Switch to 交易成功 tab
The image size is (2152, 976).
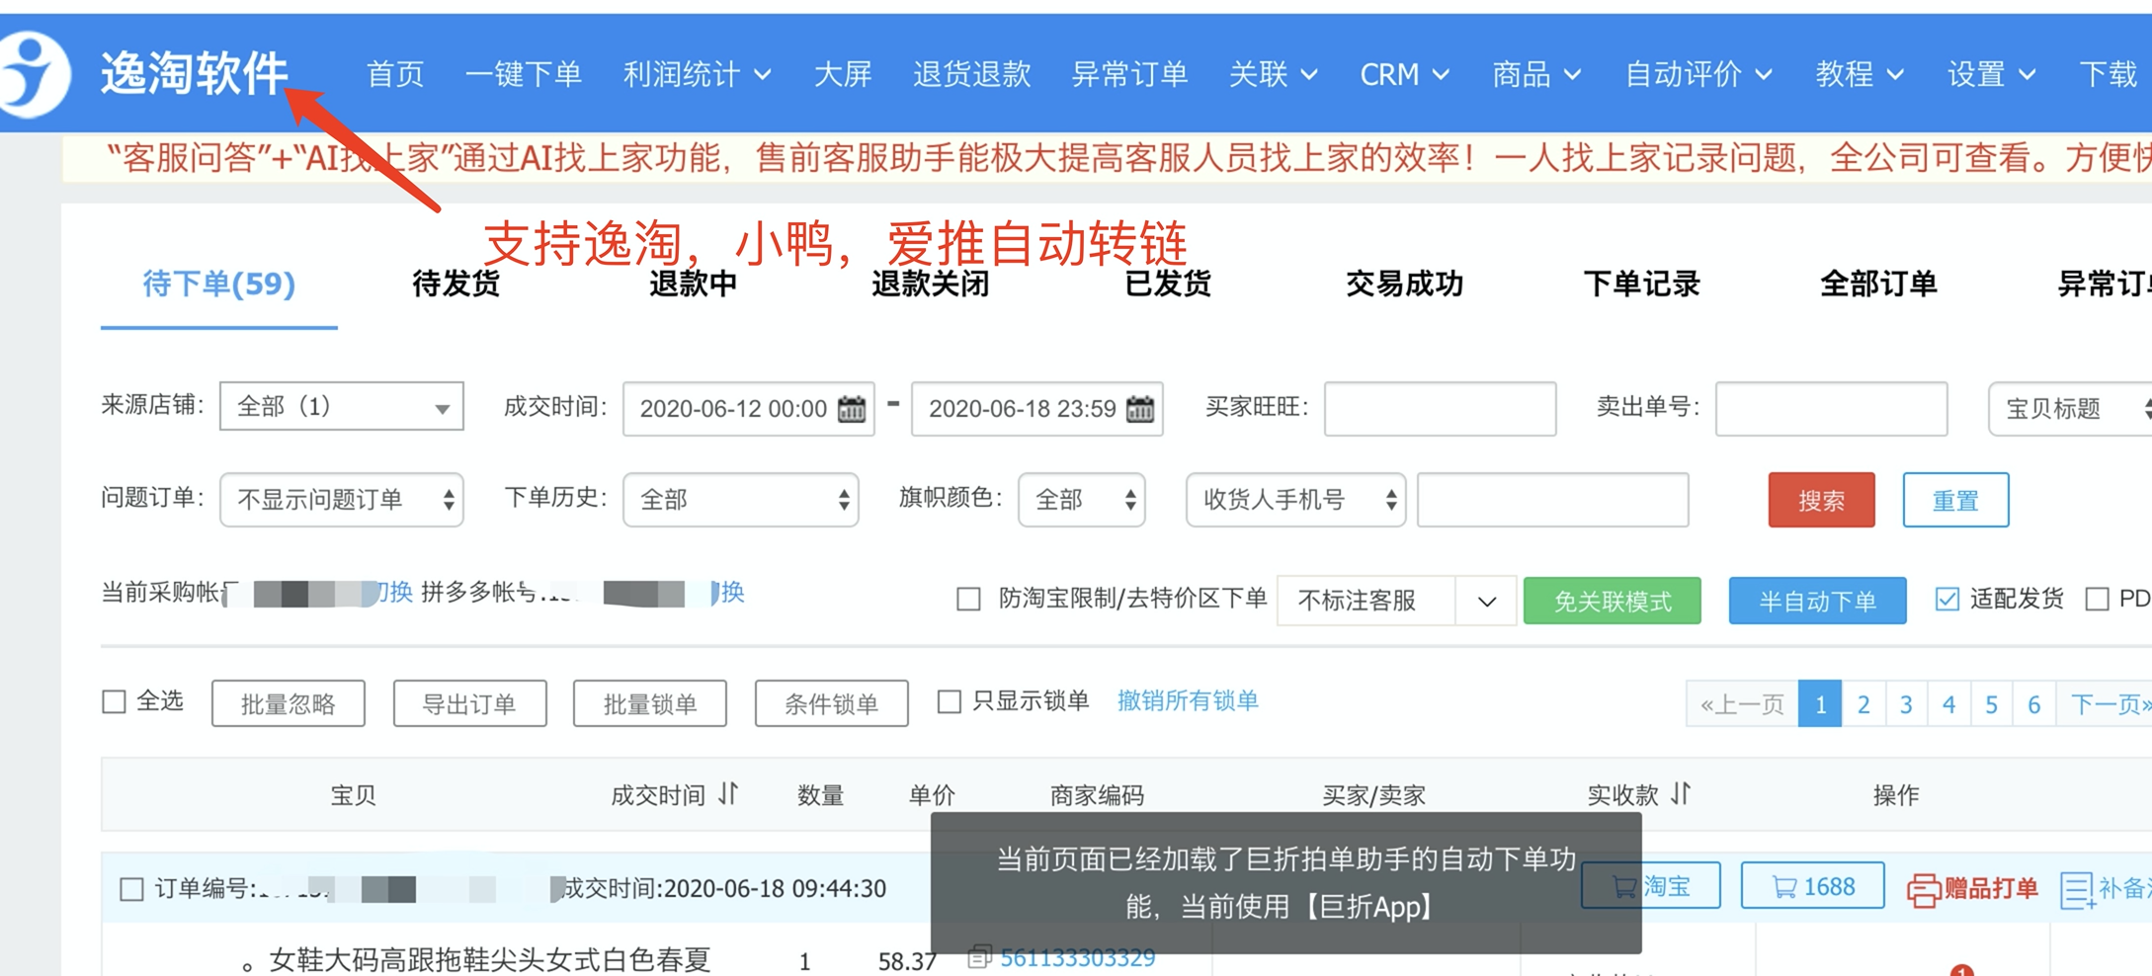pyautogui.click(x=1404, y=285)
